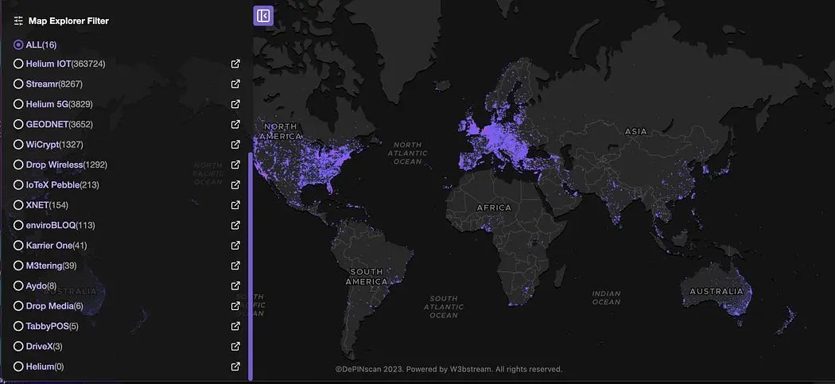Select the ALL(16) radio option
Image resolution: width=835 pixels, height=384 pixels.
[x=18, y=45]
